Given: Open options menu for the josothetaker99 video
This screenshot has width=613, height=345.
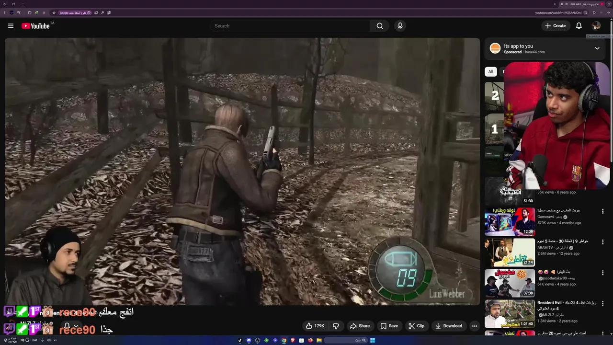Looking at the screenshot, I should click(602, 273).
